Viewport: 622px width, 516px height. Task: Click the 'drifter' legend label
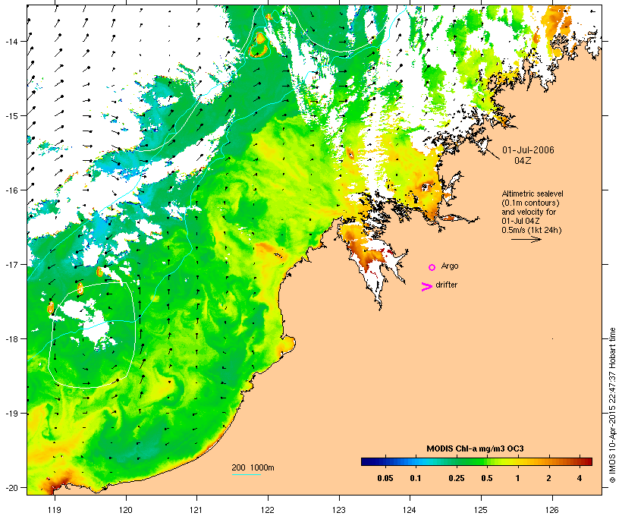446,285
